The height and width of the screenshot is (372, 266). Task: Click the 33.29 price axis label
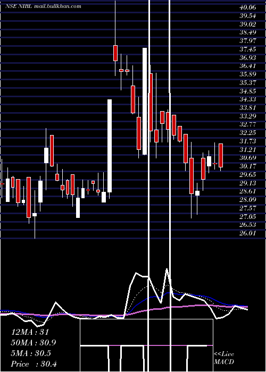coord(248,116)
